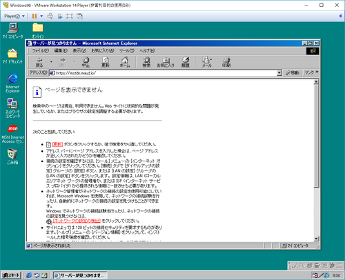This screenshot has width=345, height=280.
Task: Click the page scrollbar down arrow
Action: point(317,239)
